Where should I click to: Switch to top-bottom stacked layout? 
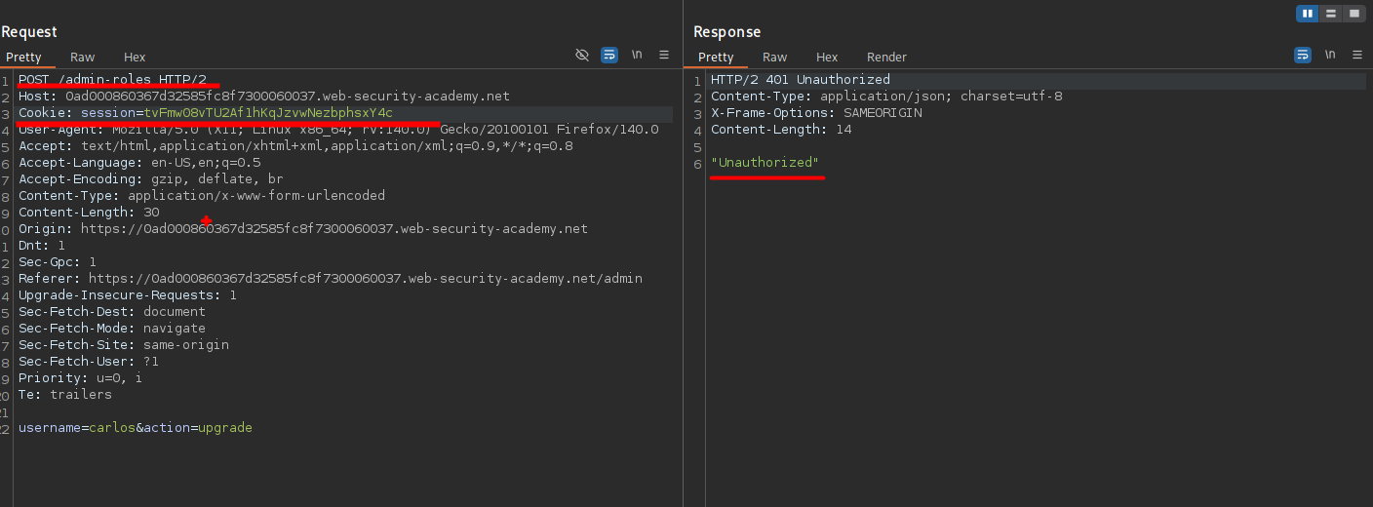[x=1331, y=14]
